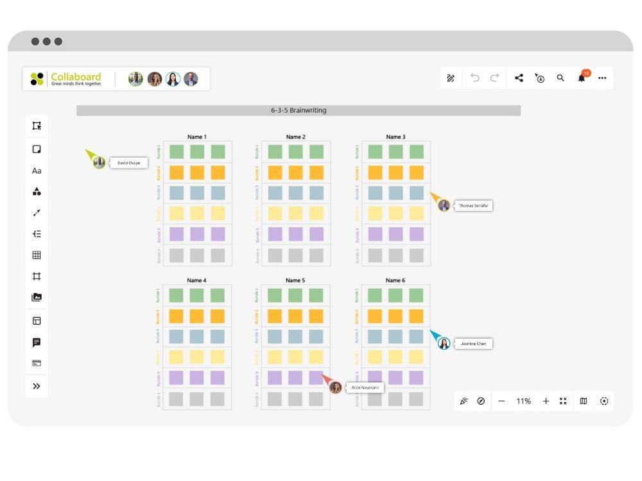The height and width of the screenshot is (481, 642).
Task: Click the share icon in the top bar
Action: (519, 78)
